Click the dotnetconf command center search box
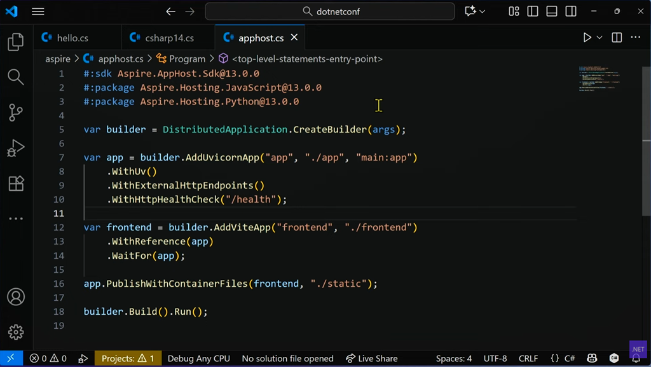 (330, 11)
